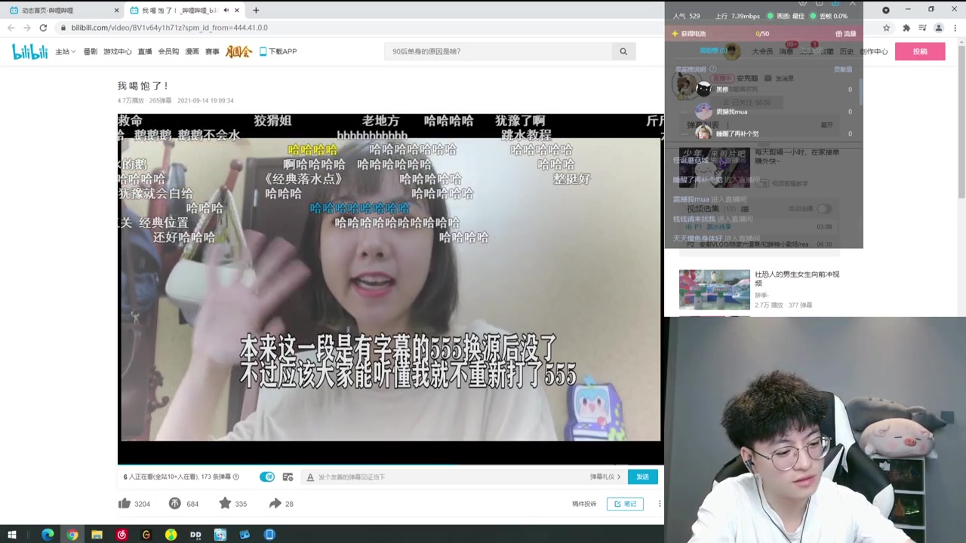This screenshot has width=966, height=543.
Task: Open 历史 history link
Action: click(847, 51)
